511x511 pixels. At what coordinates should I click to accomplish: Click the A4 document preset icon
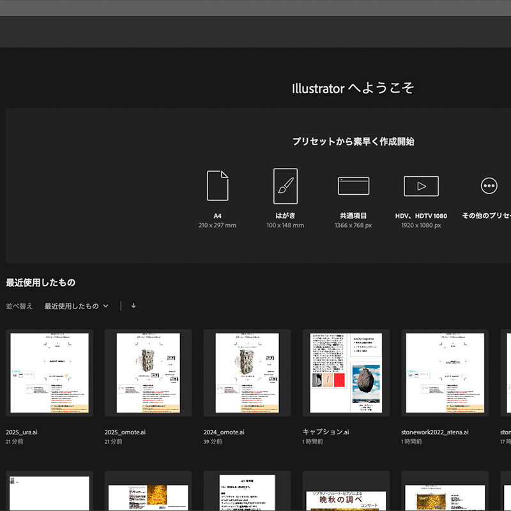coord(217,185)
